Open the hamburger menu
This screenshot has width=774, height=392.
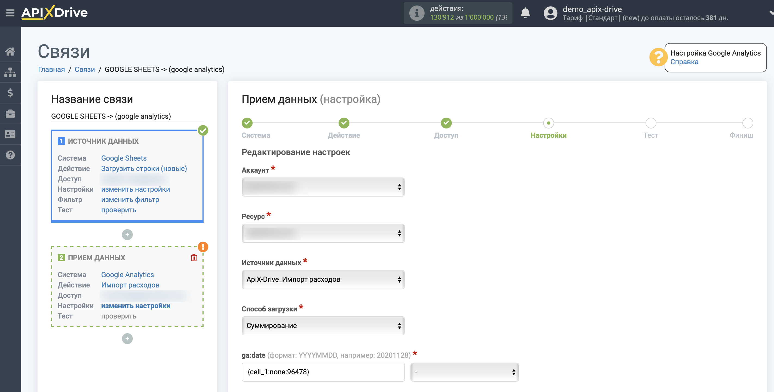(10, 13)
